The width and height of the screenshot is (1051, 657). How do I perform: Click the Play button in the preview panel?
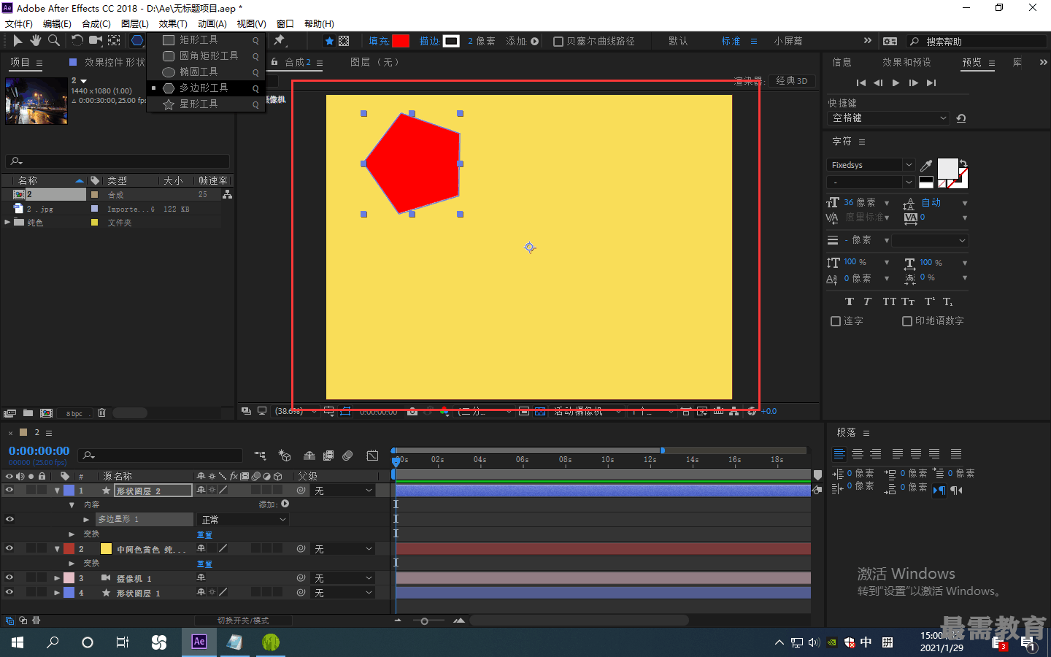click(x=896, y=83)
